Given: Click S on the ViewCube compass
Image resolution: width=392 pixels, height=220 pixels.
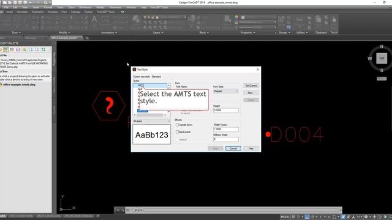Looking at the screenshot, I should [x=382, y=71].
